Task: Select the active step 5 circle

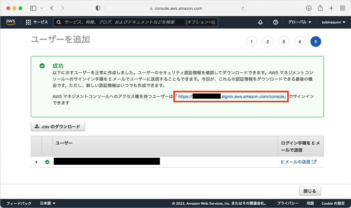Action: coord(316,41)
